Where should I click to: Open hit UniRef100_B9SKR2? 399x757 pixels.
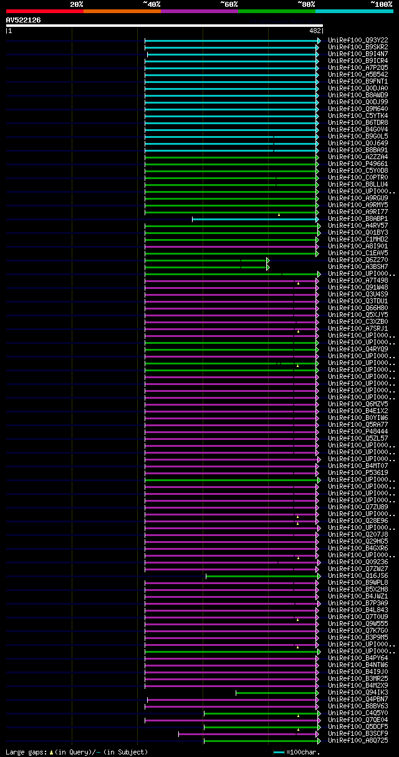[x=358, y=47]
